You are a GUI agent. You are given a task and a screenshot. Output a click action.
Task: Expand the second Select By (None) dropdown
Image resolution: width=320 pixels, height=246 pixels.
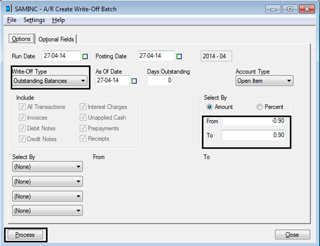47,181
